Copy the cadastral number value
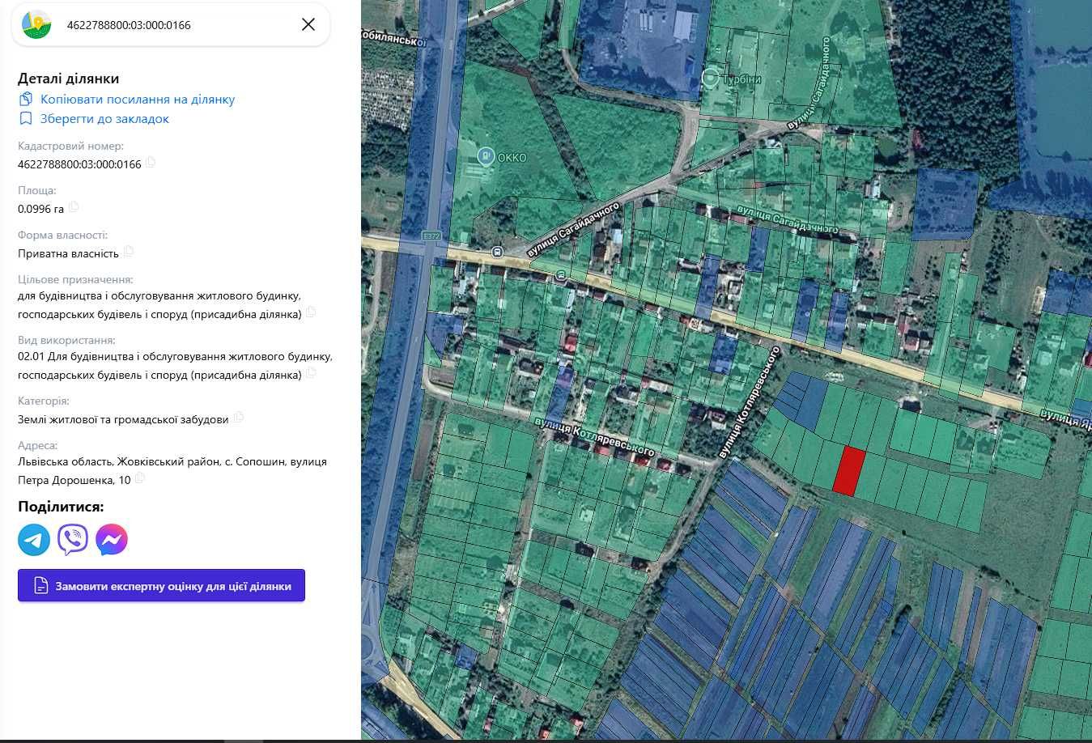Image resolution: width=1092 pixels, height=743 pixels. click(151, 163)
